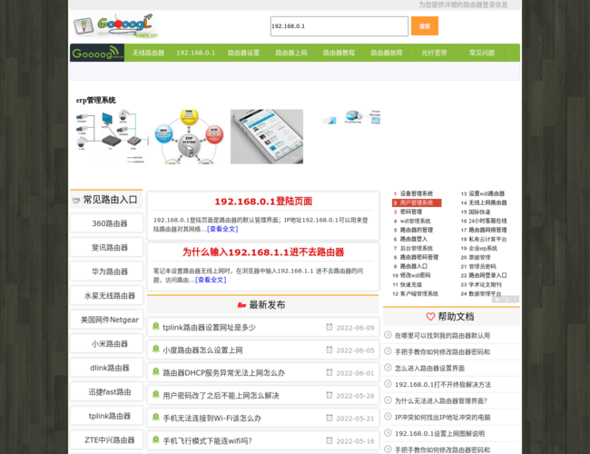The width and height of the screenshot is (590, 454).
Task: Click the 小米路由器 sidebar button
Action: [106, 344]
